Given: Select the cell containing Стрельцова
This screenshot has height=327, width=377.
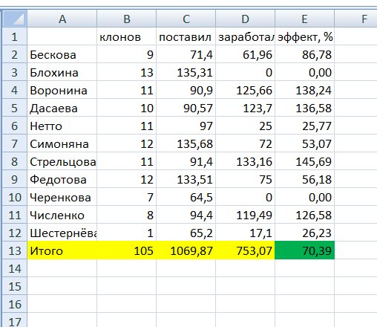Looking at the screenshot, I should click(62, 161).
